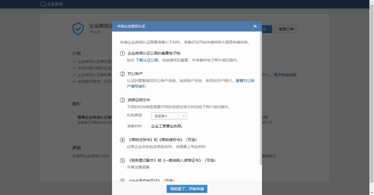Viewport: 374px width, 195px height.
Task: Select the 《商标注册书》和《商标授权书》 heading
Action: (162, 140)
